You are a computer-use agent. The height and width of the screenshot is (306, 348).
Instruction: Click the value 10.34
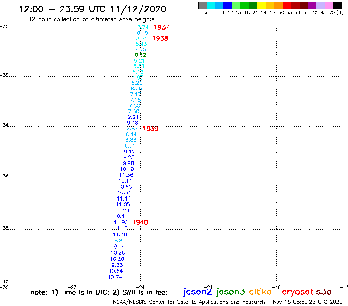pyautogui.click(x=124, y=193)
